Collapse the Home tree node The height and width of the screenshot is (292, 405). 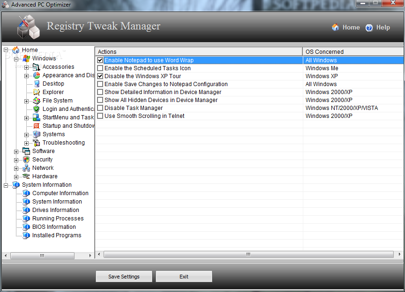[x=6, y=50]
